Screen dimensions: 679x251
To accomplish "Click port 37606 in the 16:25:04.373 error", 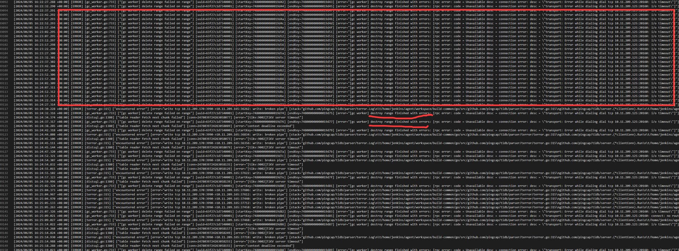I will [x=245, y=190].
